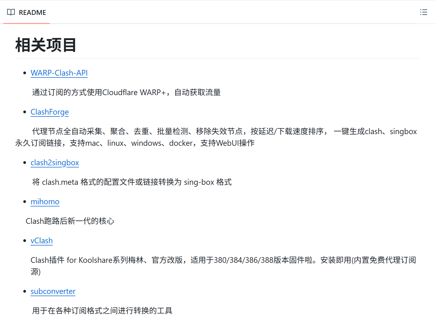Click the README book icon
435x317 pixels.
pyautogui.click(x=11, y=12)
